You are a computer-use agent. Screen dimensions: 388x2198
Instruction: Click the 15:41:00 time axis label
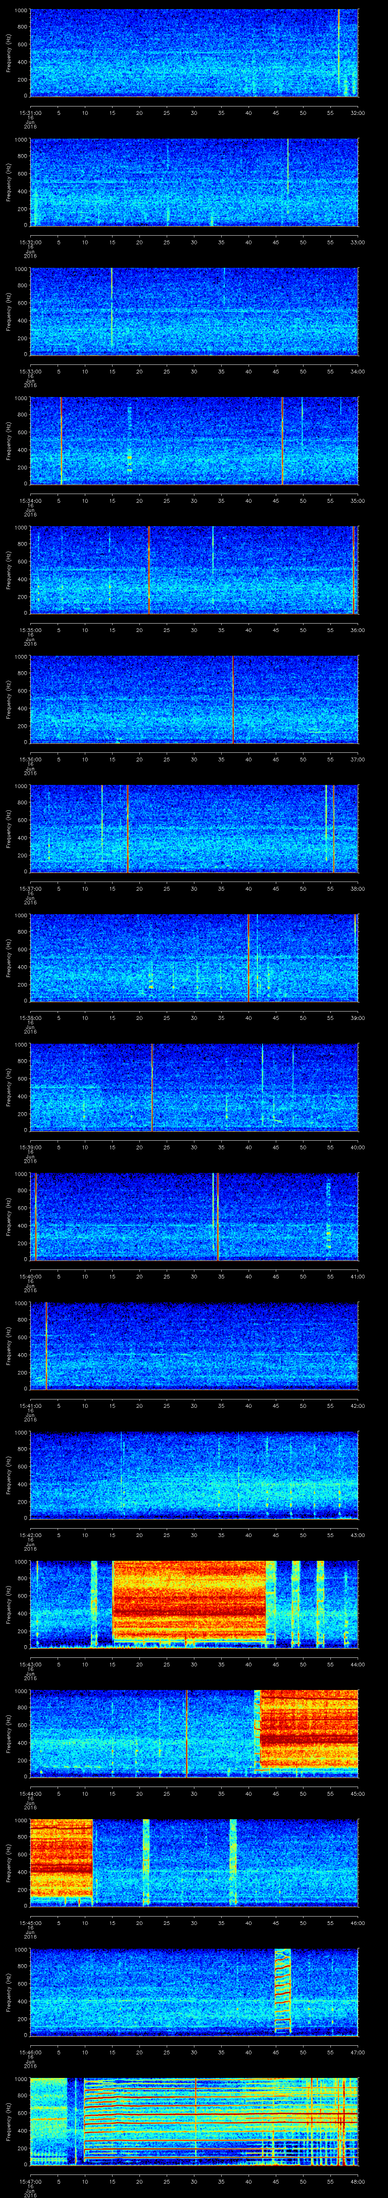(30, 1405)
